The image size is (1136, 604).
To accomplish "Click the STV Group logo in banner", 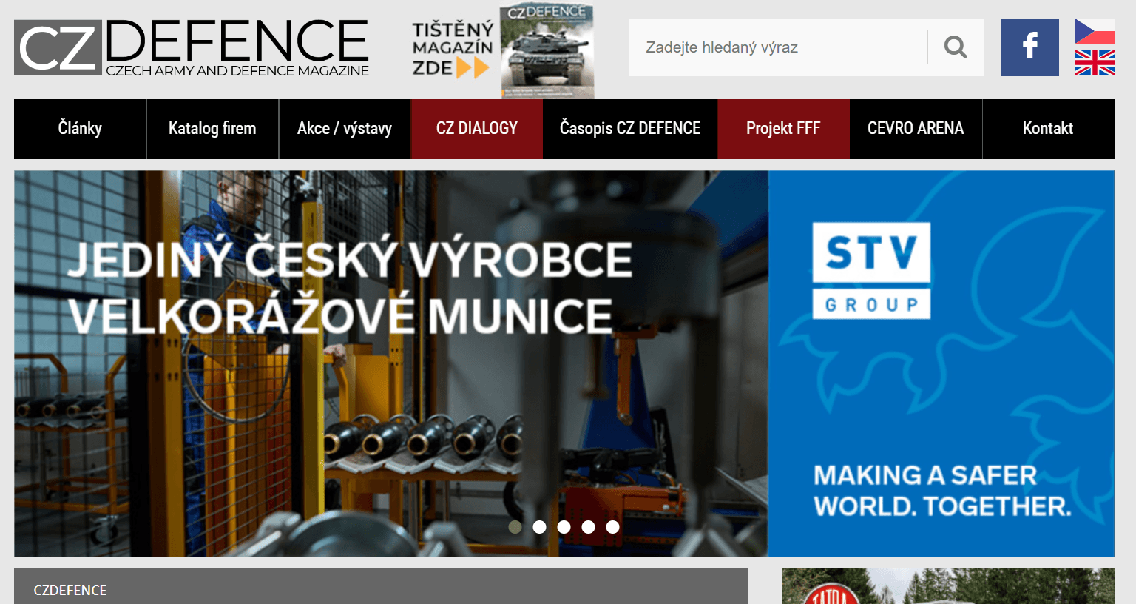I will 871,271.
